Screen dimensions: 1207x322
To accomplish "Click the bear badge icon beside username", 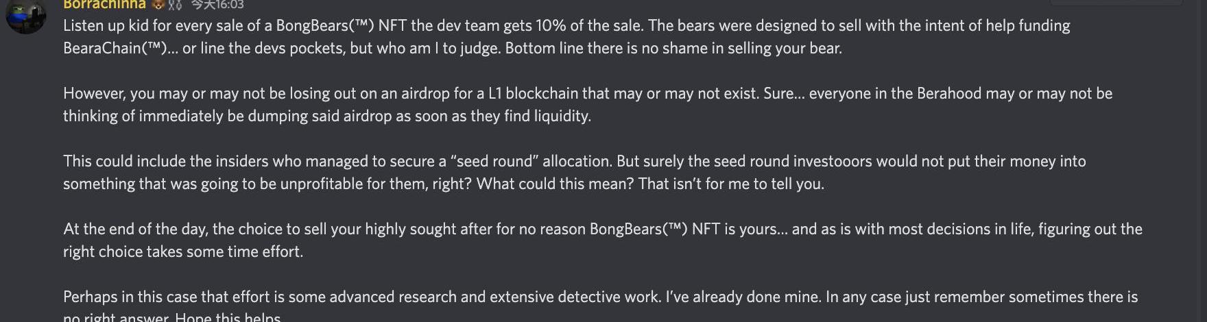I will [158, 4].
